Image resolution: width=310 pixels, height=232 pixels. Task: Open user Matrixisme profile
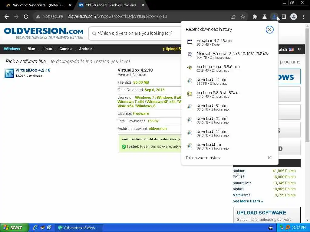242,195
